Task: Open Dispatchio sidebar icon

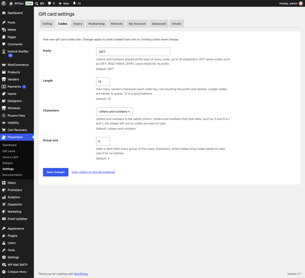Action: [x=4, y=204]
